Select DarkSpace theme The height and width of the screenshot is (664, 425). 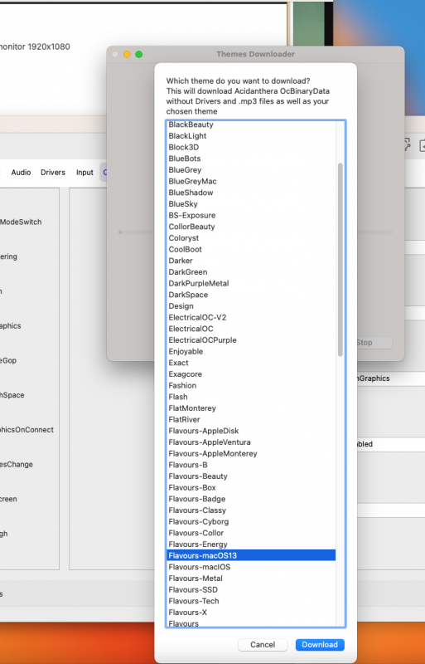[x=251, y=295]
